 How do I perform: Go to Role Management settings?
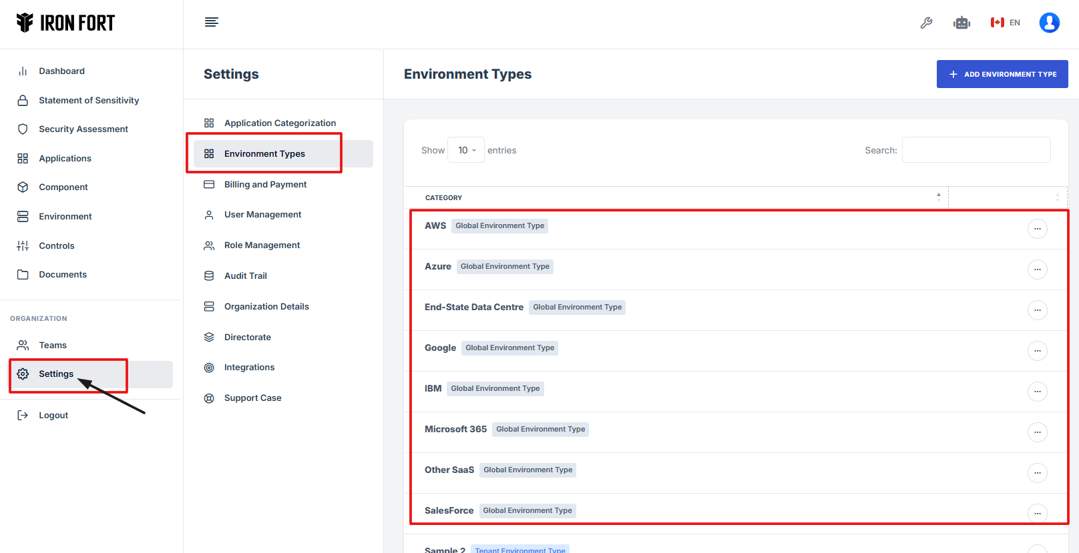(262, 245)
